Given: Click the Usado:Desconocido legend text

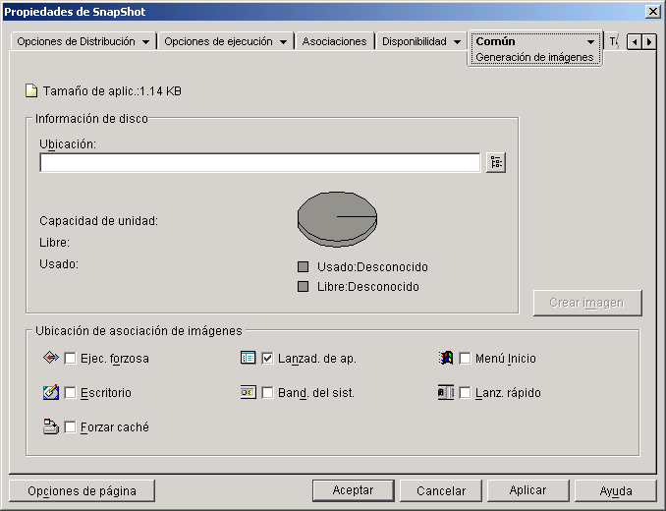Looking at the screenshot, I should pyautogui.click(x=372, y=266).
